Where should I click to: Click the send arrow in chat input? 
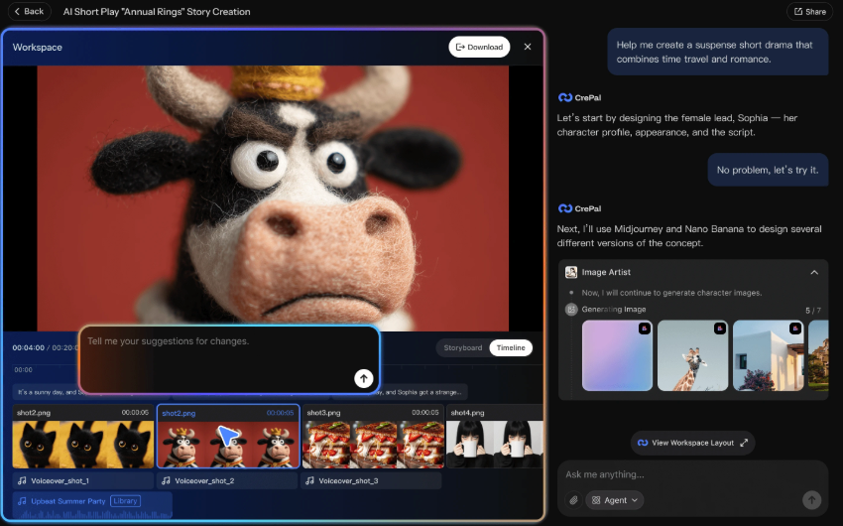coord(811,500)
